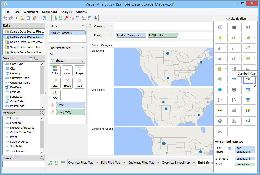260x175 pixels.
Task: Pick the radar chart visualization icon
Action: coord(220,121)
